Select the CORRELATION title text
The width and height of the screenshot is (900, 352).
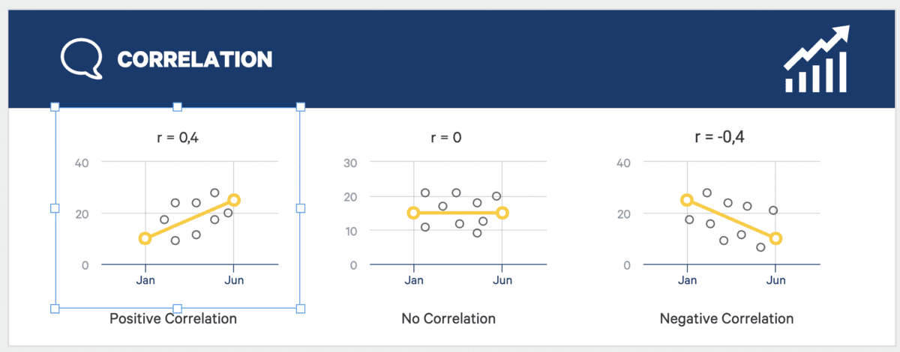pos(195,58)
